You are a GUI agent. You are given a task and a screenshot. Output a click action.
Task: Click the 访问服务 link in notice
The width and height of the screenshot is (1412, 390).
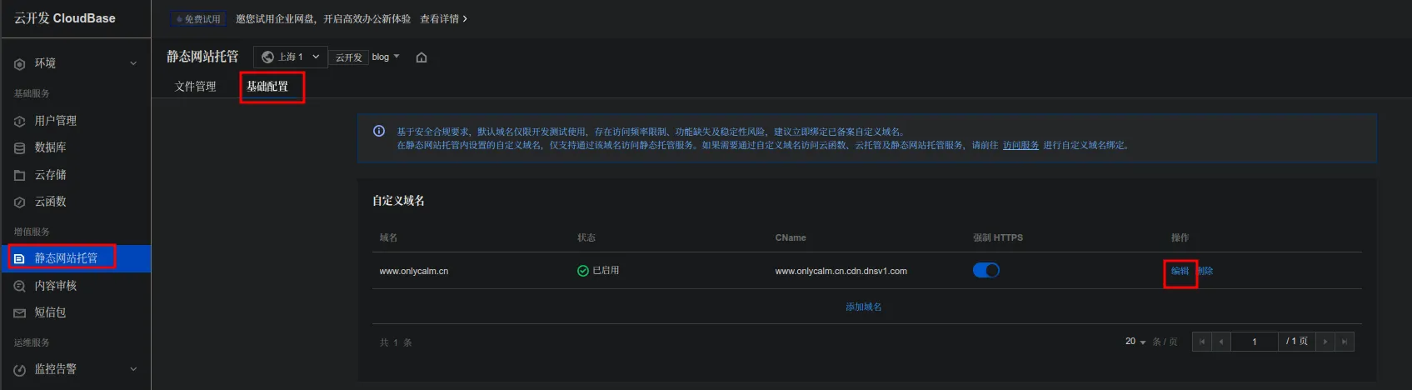pyautogui.click(x=1020, y=145)
